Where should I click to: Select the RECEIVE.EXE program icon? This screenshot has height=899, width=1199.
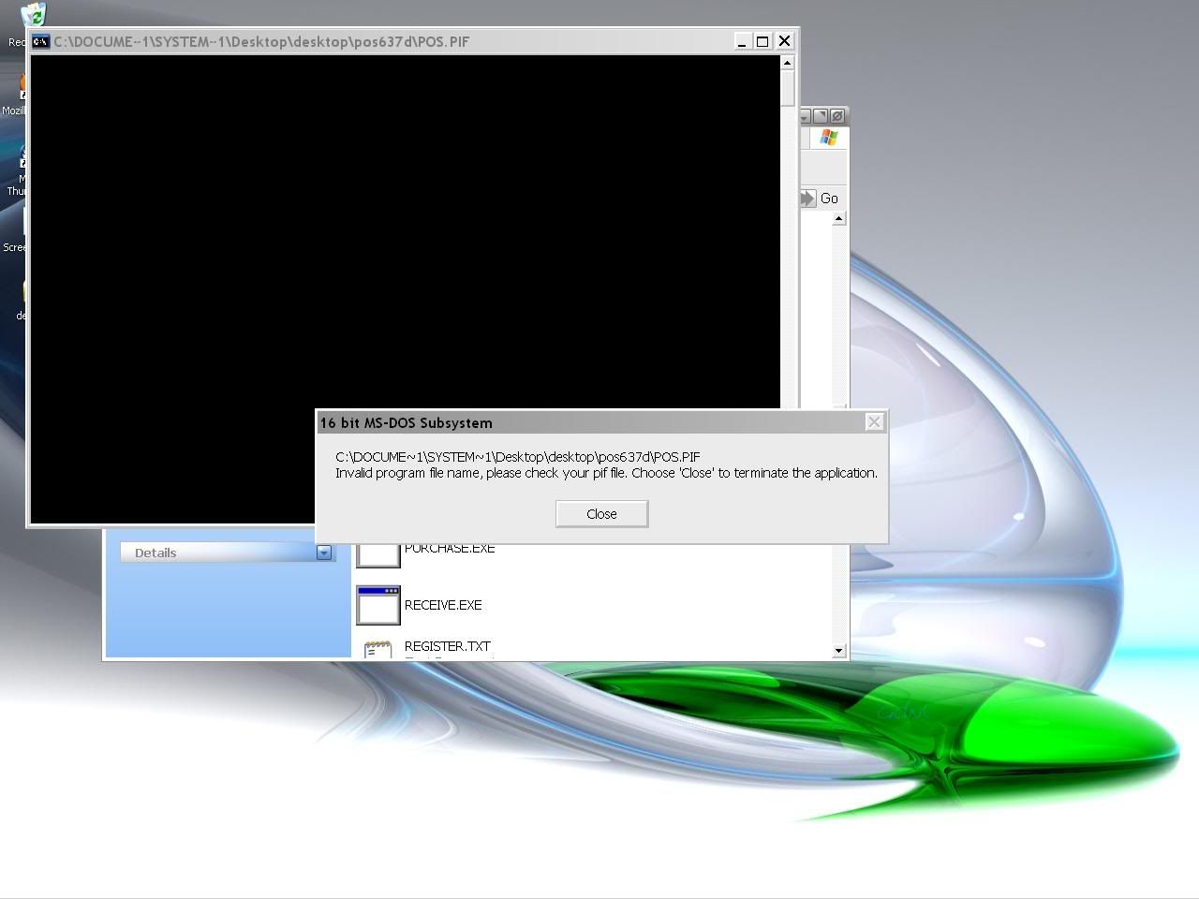377,606
